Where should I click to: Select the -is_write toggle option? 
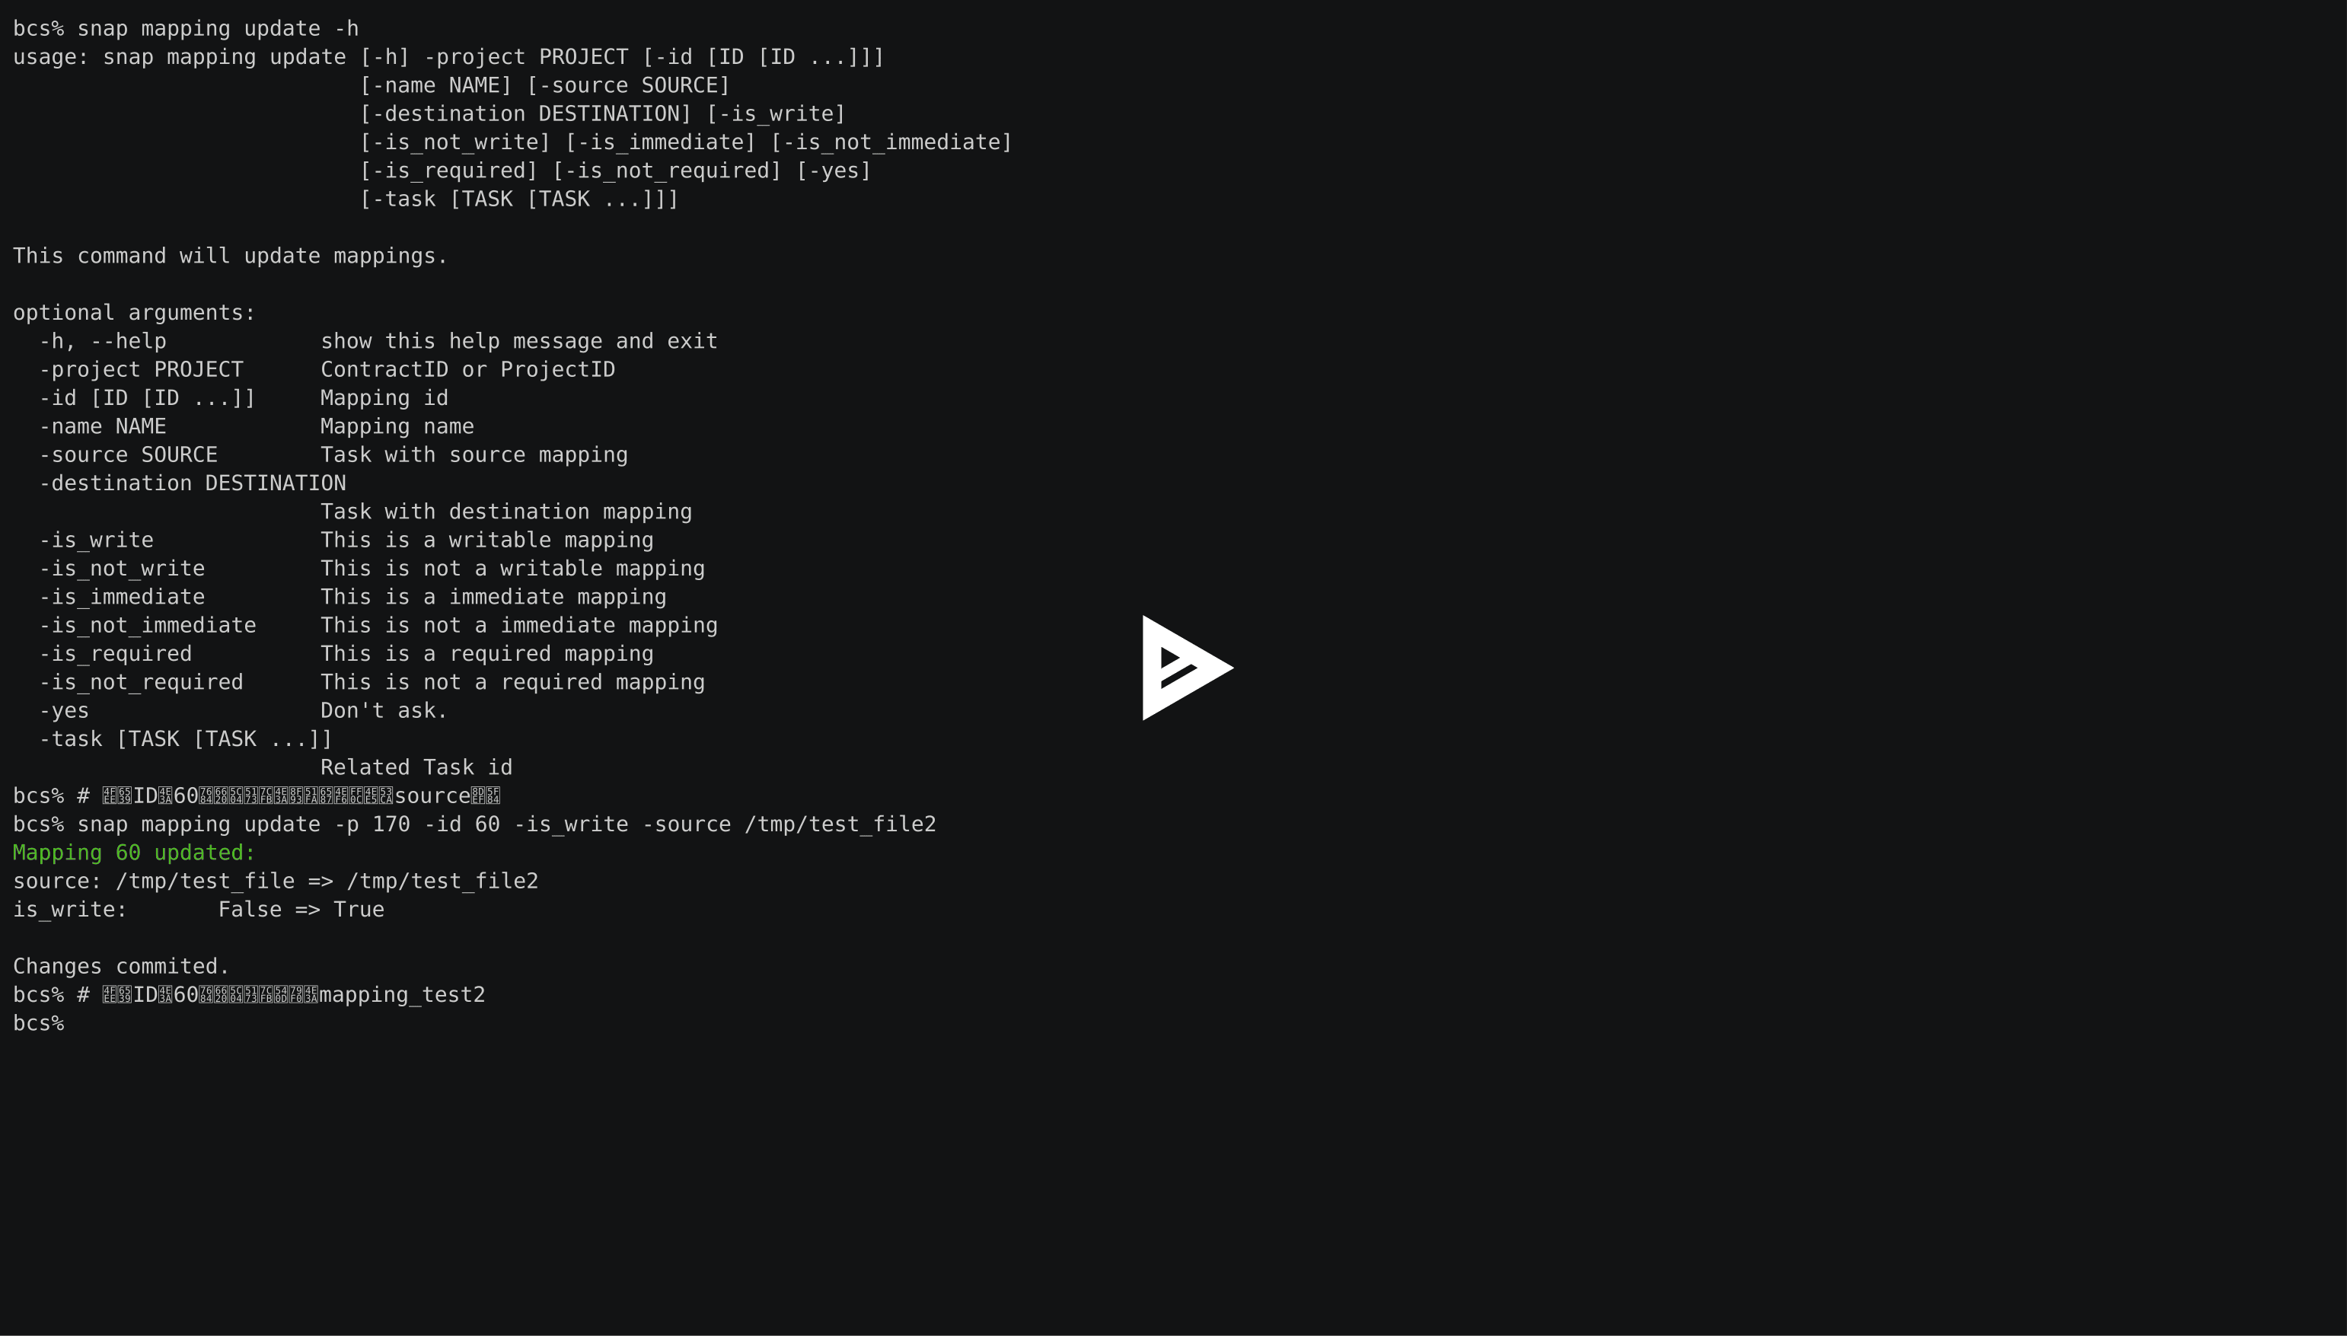[97, 540]
